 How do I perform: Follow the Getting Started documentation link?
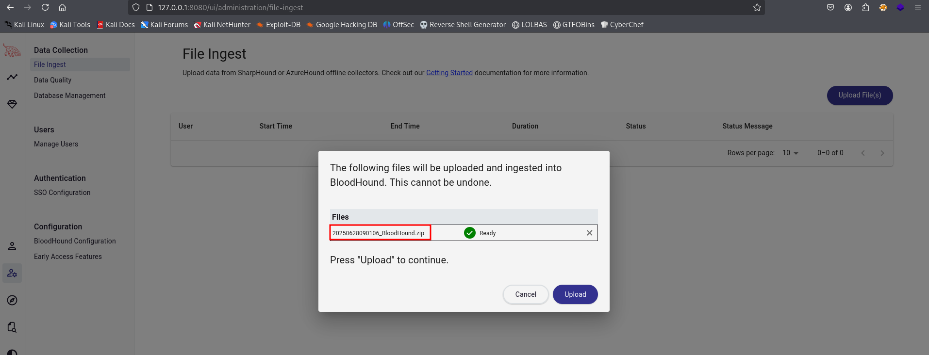coord(449,73)
